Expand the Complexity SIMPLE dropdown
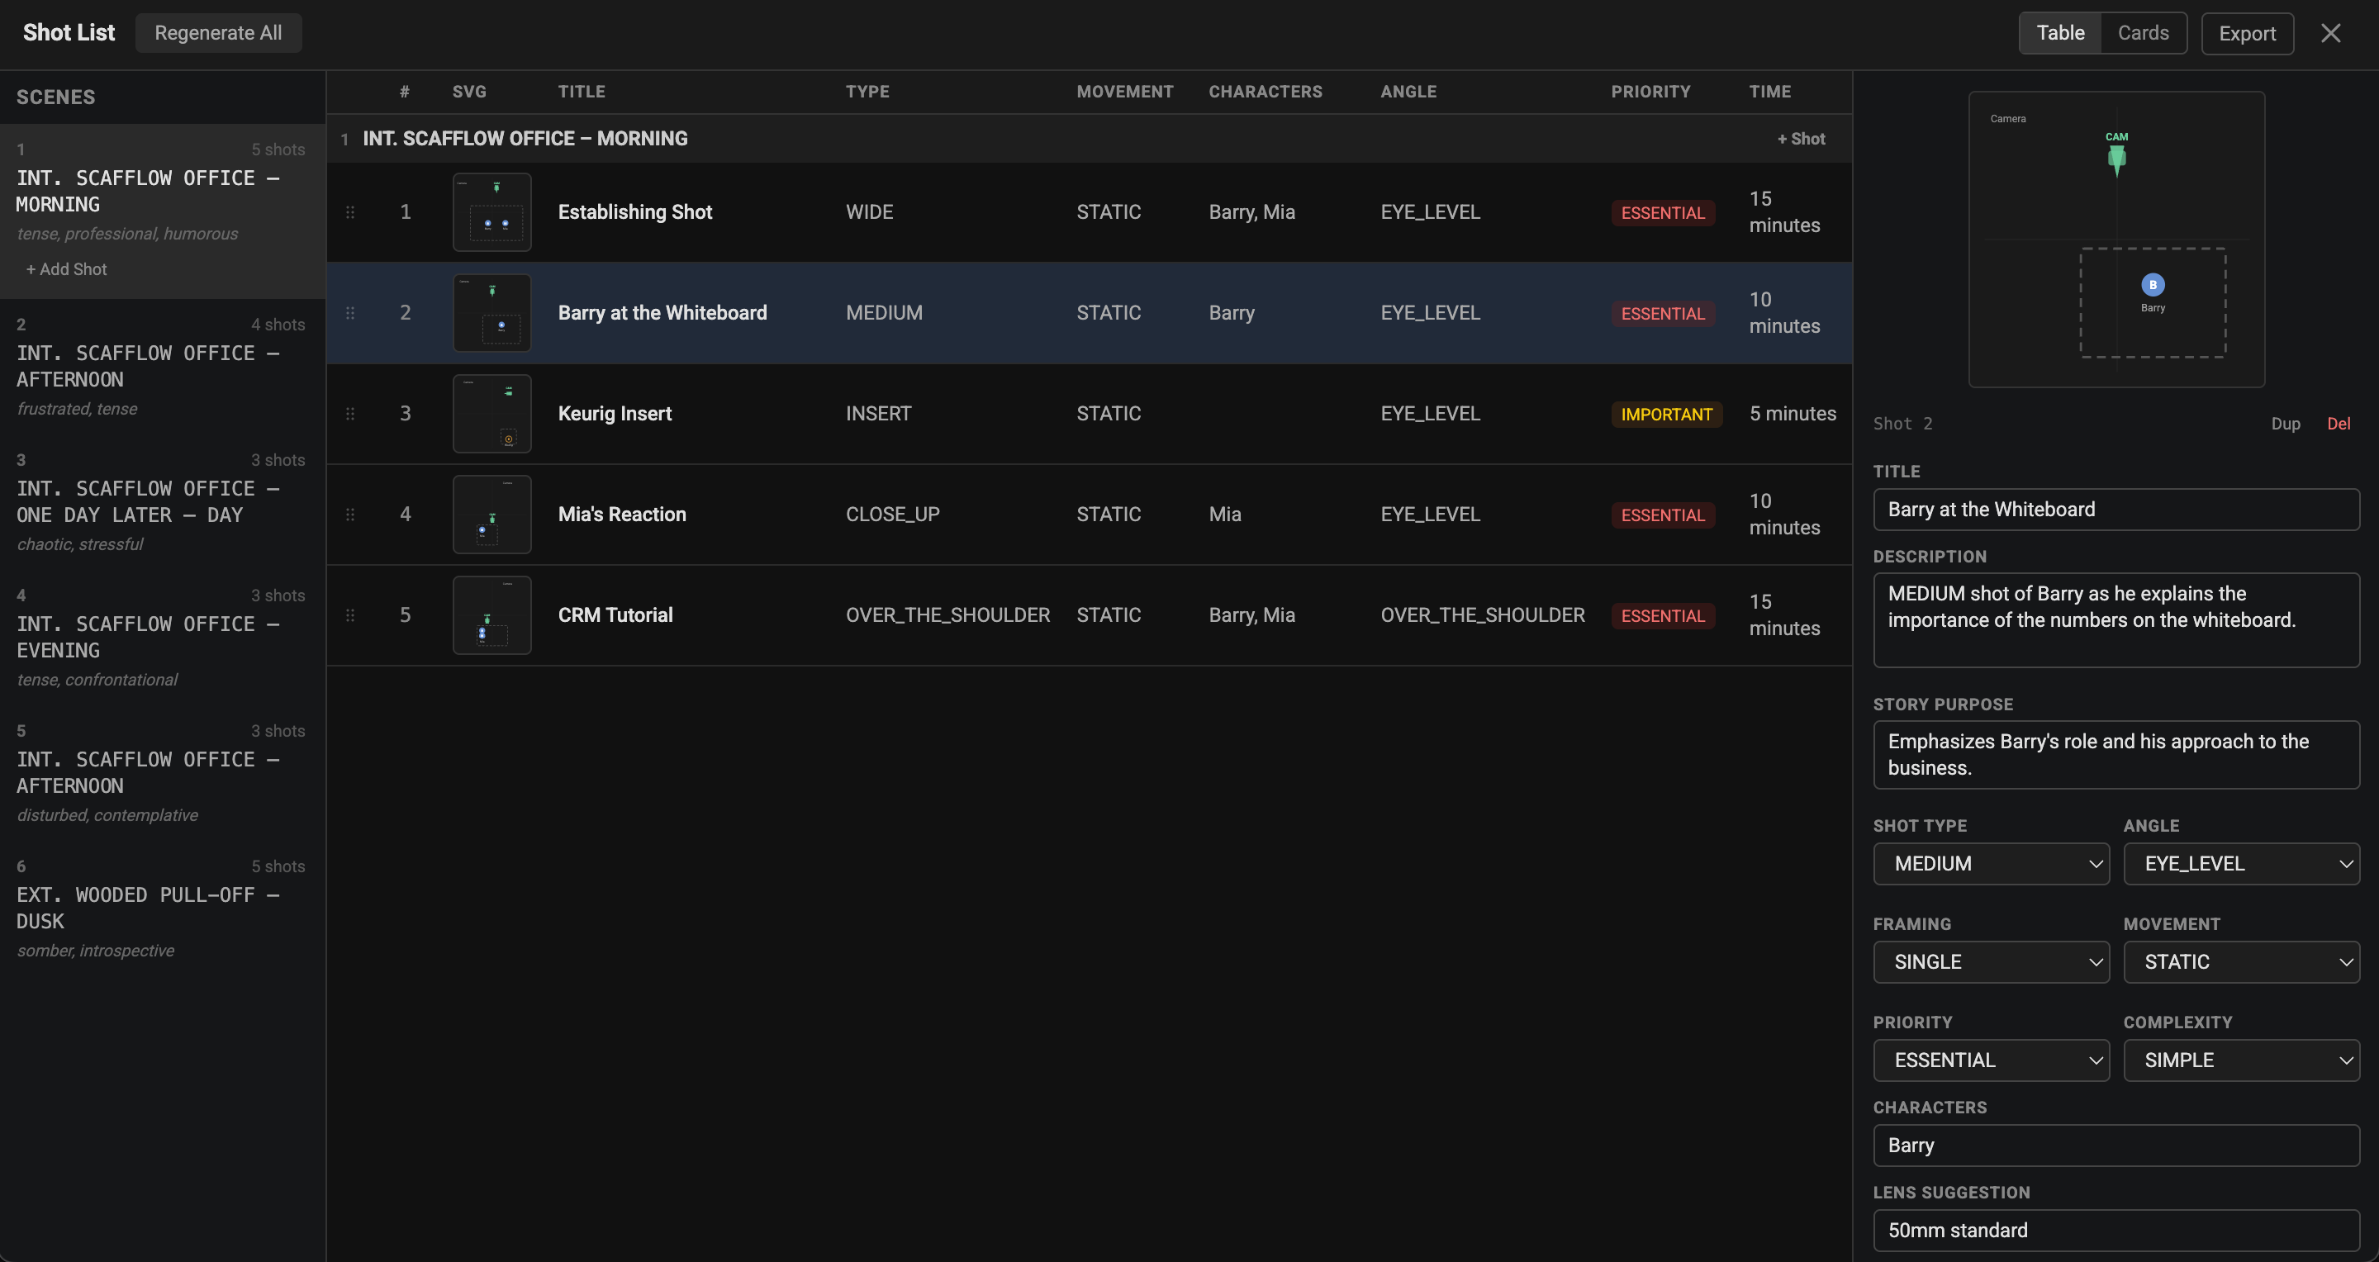The height and width of the screenshot is (1262, 2379). pos(2240,1060)
